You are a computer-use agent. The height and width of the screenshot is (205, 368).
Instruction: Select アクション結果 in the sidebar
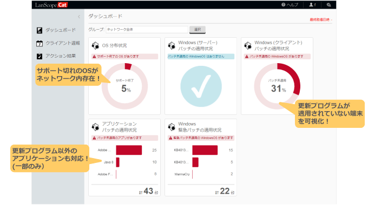coord(61,56)
